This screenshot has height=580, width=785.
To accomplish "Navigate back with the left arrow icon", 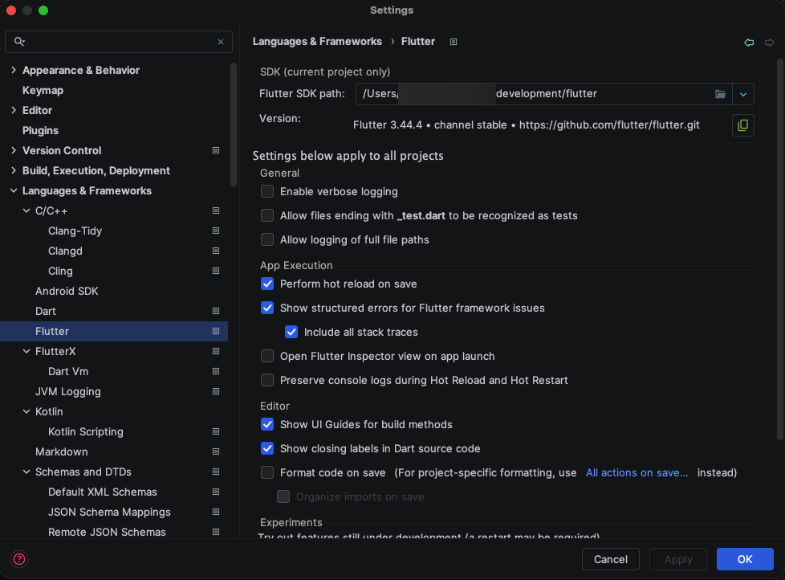I will tap(749, 42).
